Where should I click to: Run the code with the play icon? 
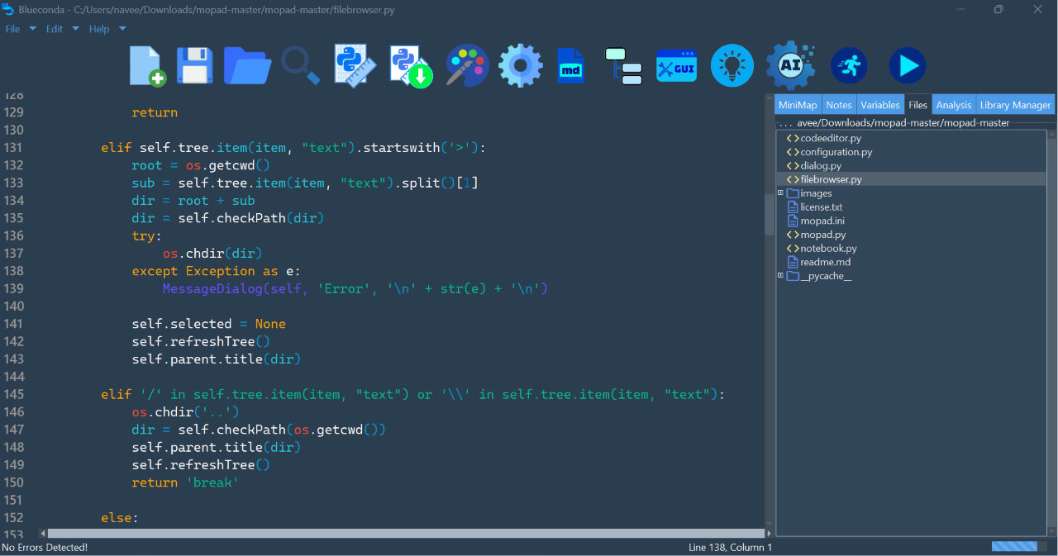coord(908,65)
